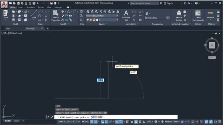
Task: Select the Rectangle tool in Draw panel
Action: click(x=40, y=20)
